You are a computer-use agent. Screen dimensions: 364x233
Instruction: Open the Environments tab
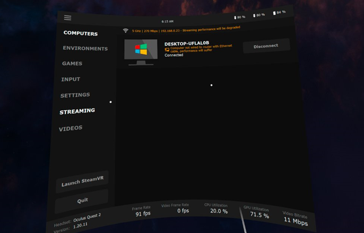click(x=85, y=48)
